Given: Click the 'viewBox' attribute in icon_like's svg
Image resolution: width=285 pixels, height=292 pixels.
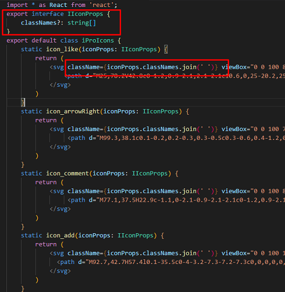Looking at the screenshot, I should [x=234, y=67].
